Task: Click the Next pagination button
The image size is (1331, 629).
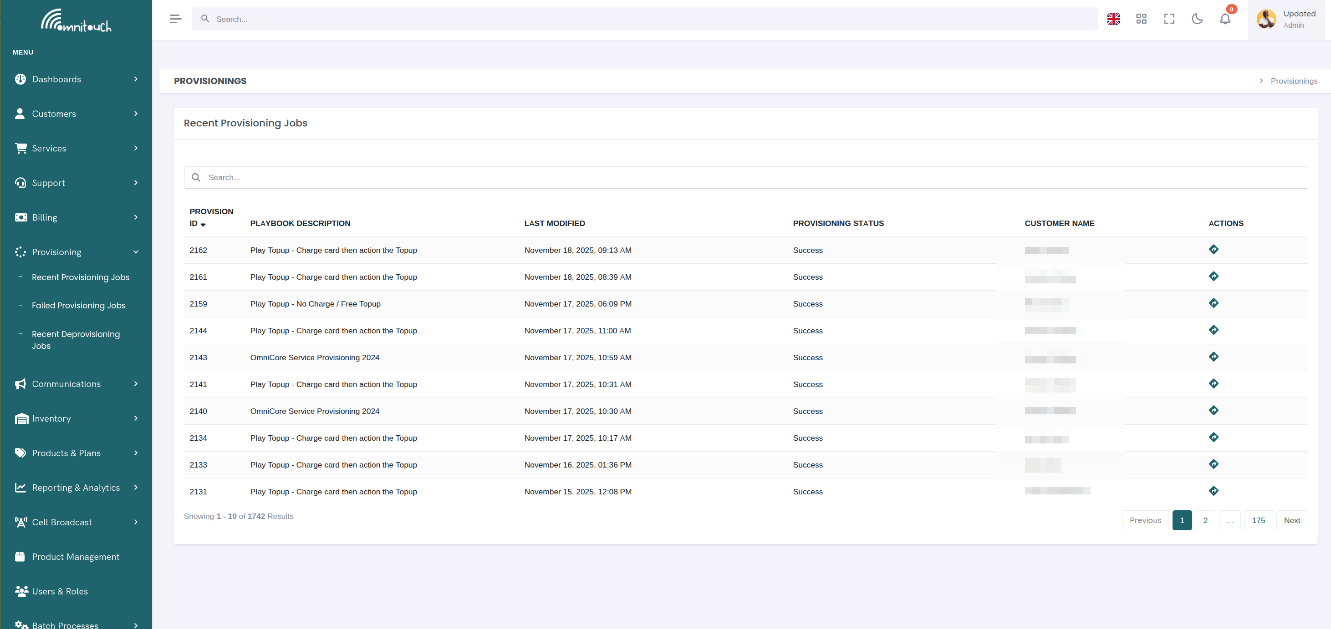Action: pos(1292,520)
